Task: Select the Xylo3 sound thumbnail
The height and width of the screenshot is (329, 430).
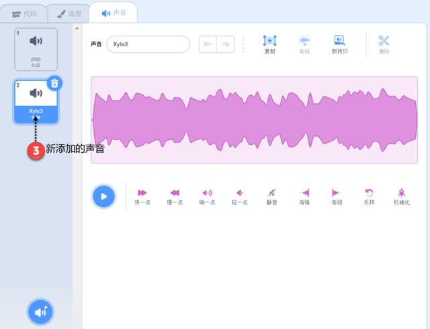Action: tap(36, 101)
